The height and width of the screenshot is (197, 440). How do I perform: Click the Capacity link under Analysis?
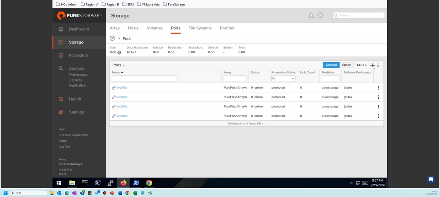(x=76, y=80)
